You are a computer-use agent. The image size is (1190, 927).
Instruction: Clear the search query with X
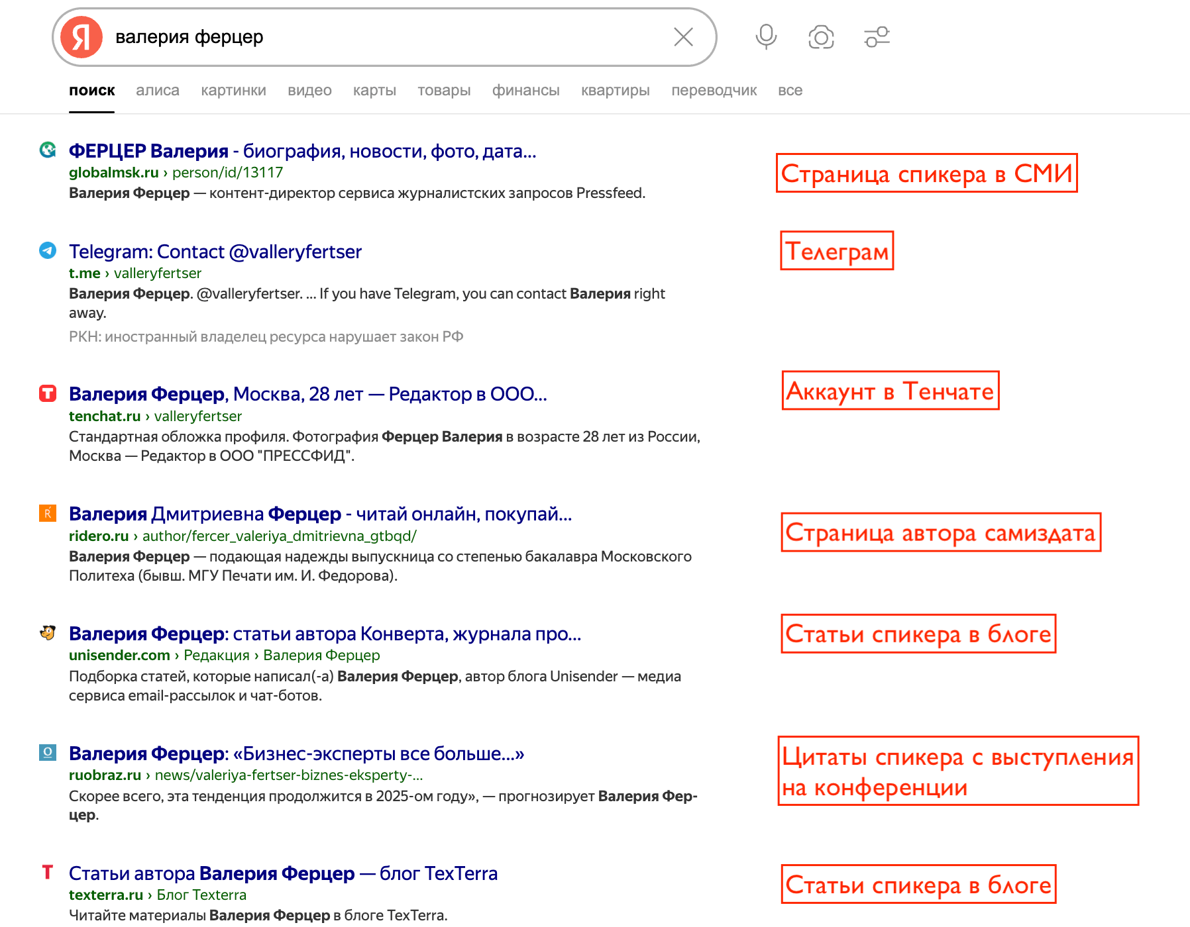click(x=683, y=37)
